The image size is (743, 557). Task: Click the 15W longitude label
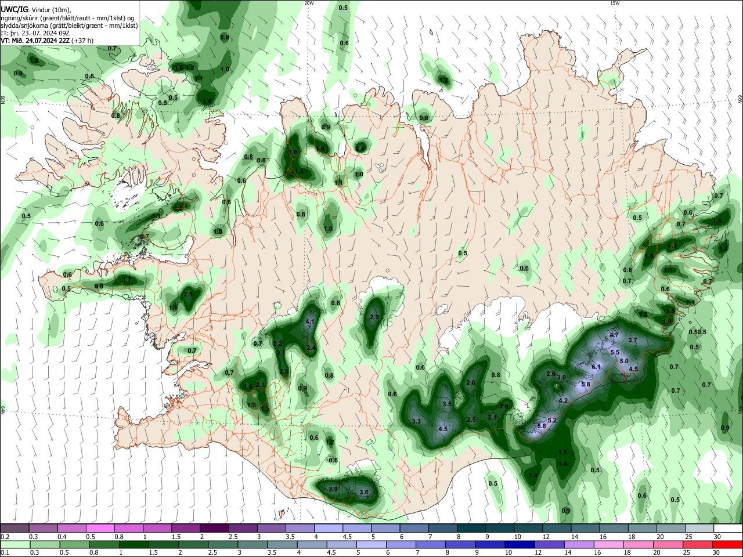615,3
